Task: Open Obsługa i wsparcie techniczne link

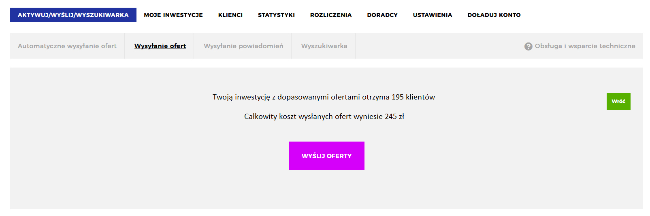Action: point(585,46)
